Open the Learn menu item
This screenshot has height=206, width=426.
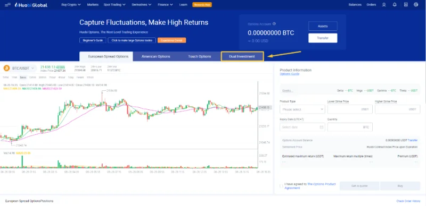pos(183,5)
